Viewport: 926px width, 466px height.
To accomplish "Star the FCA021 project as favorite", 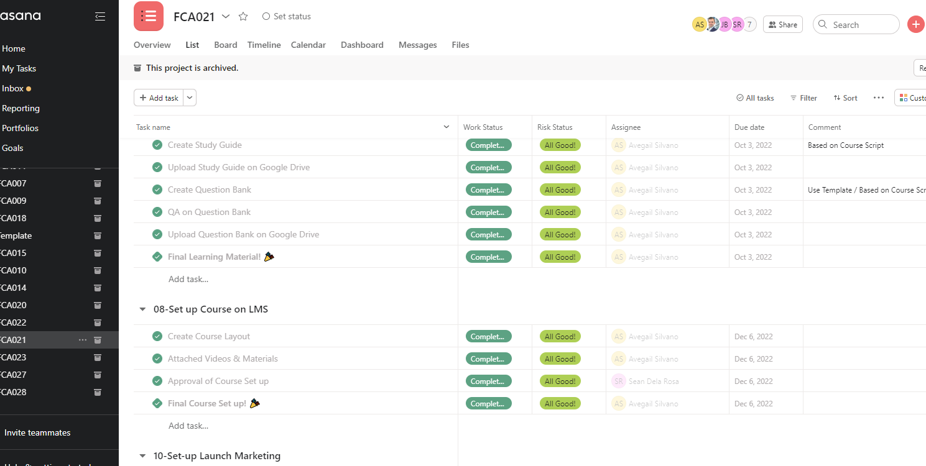I will pyautogui.click(x=243, y=17).
